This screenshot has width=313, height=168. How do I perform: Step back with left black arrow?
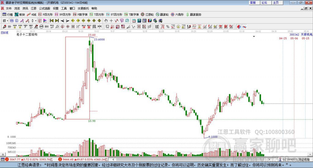point(62,21)
